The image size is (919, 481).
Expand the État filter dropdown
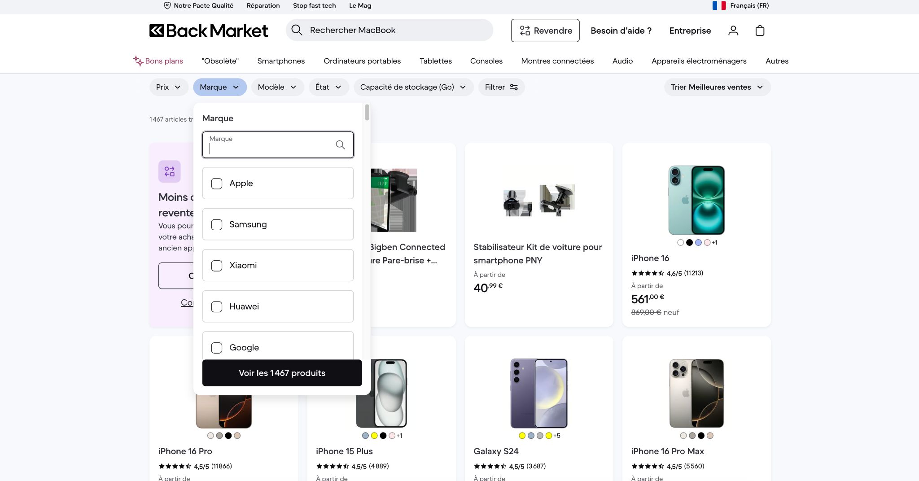328,87
